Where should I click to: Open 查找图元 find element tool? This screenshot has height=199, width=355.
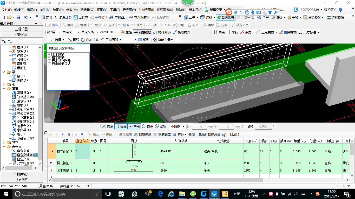[x=118, y=17]
